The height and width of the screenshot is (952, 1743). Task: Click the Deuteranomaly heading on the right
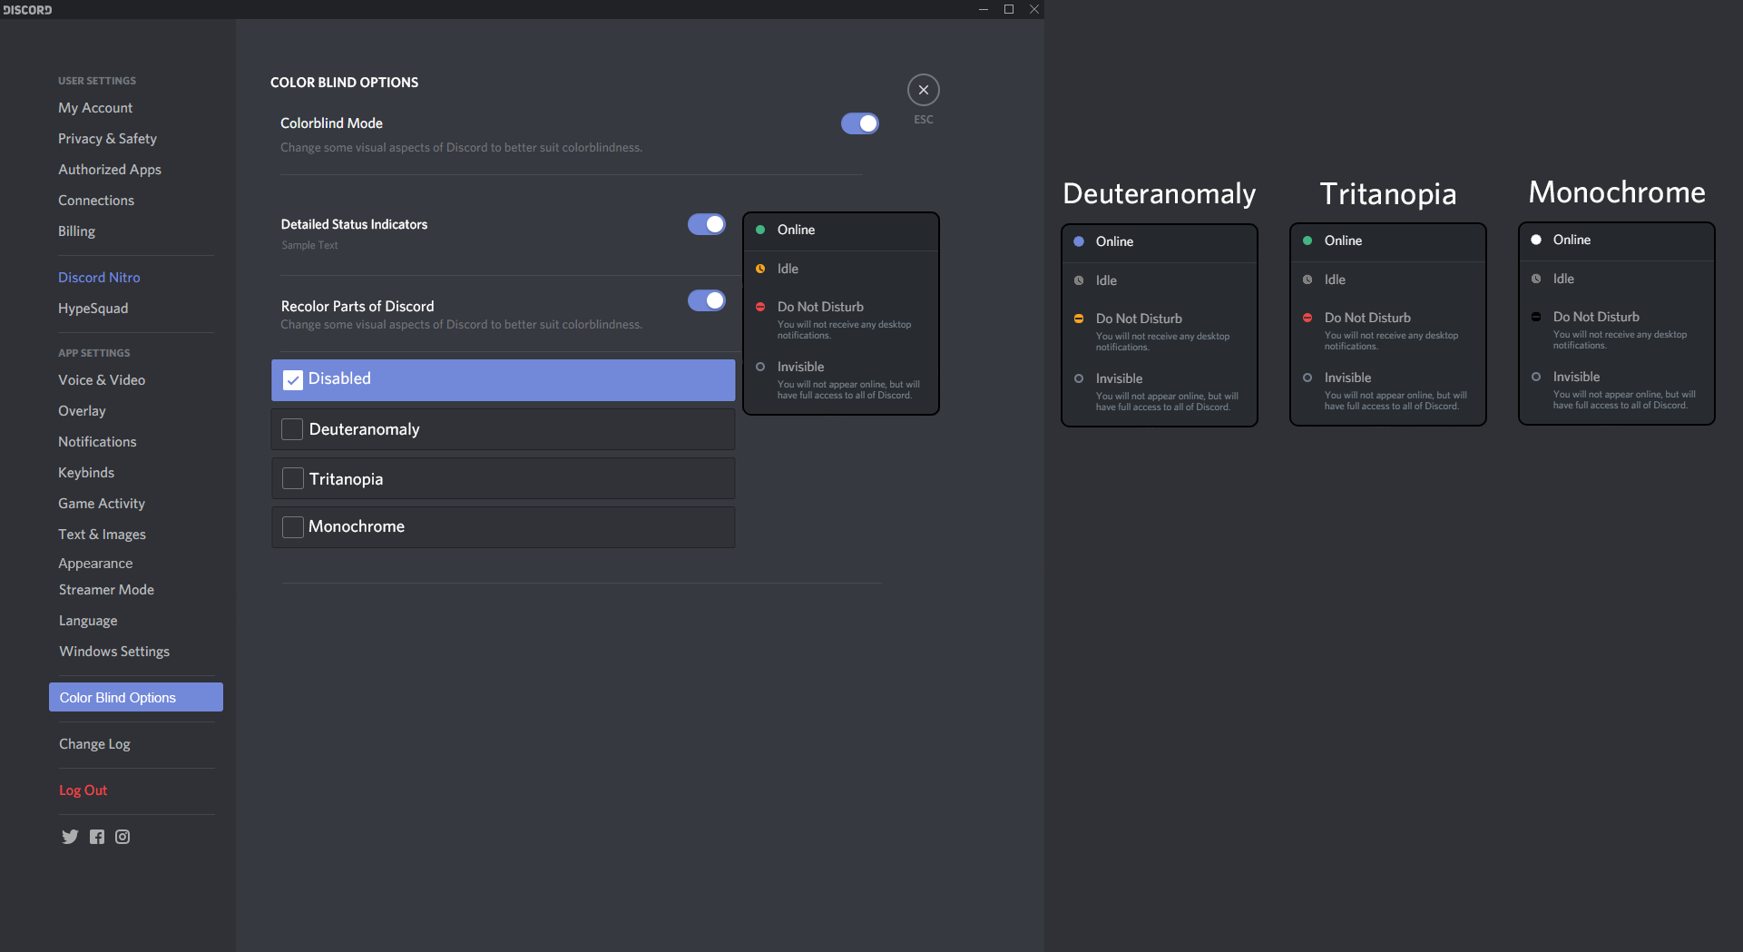click(x=1159, y=194)
